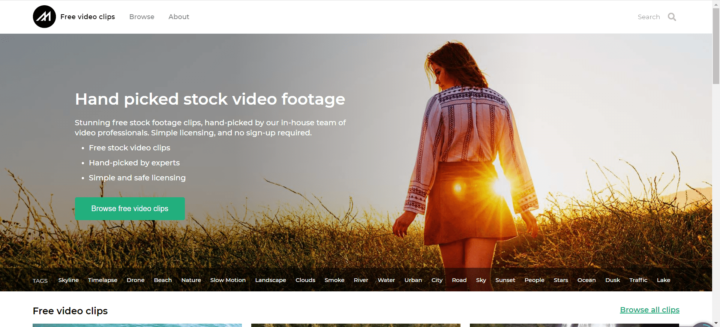Select the River tag
The width and height of the screenshot is (720, 327).
361,280
